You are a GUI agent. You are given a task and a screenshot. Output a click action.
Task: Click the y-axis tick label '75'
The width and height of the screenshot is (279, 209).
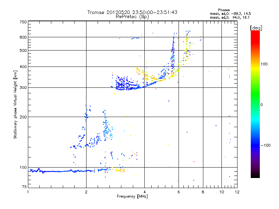24,187
